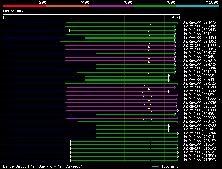Viewport: 222px width, 169px height.
Task: Select the UniRef100_B9NCX6 label
Action: [x=199, y=65]
